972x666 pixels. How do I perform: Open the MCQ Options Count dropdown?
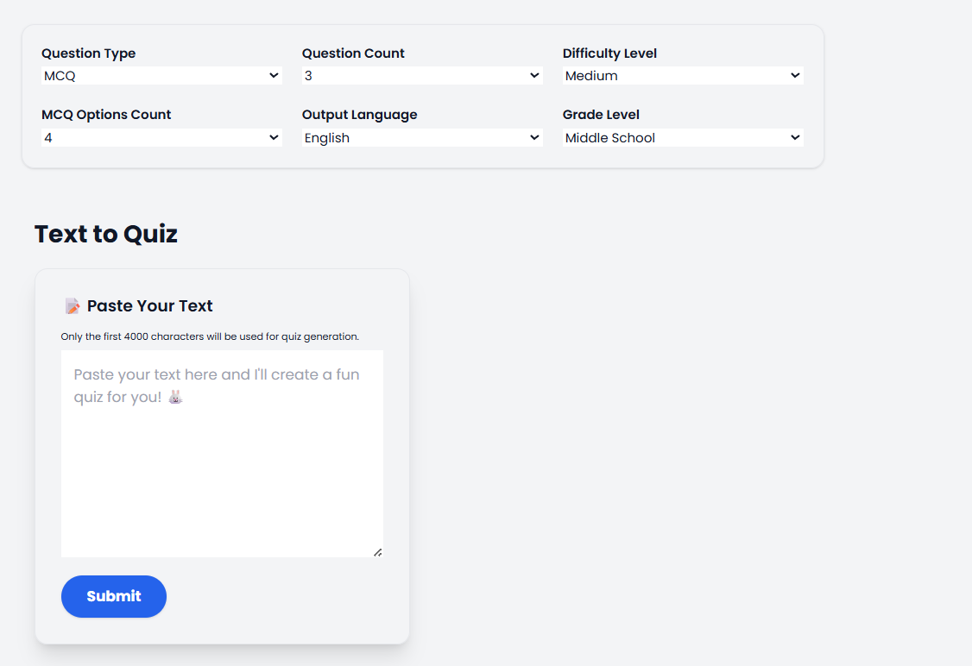tap(161, 137)
